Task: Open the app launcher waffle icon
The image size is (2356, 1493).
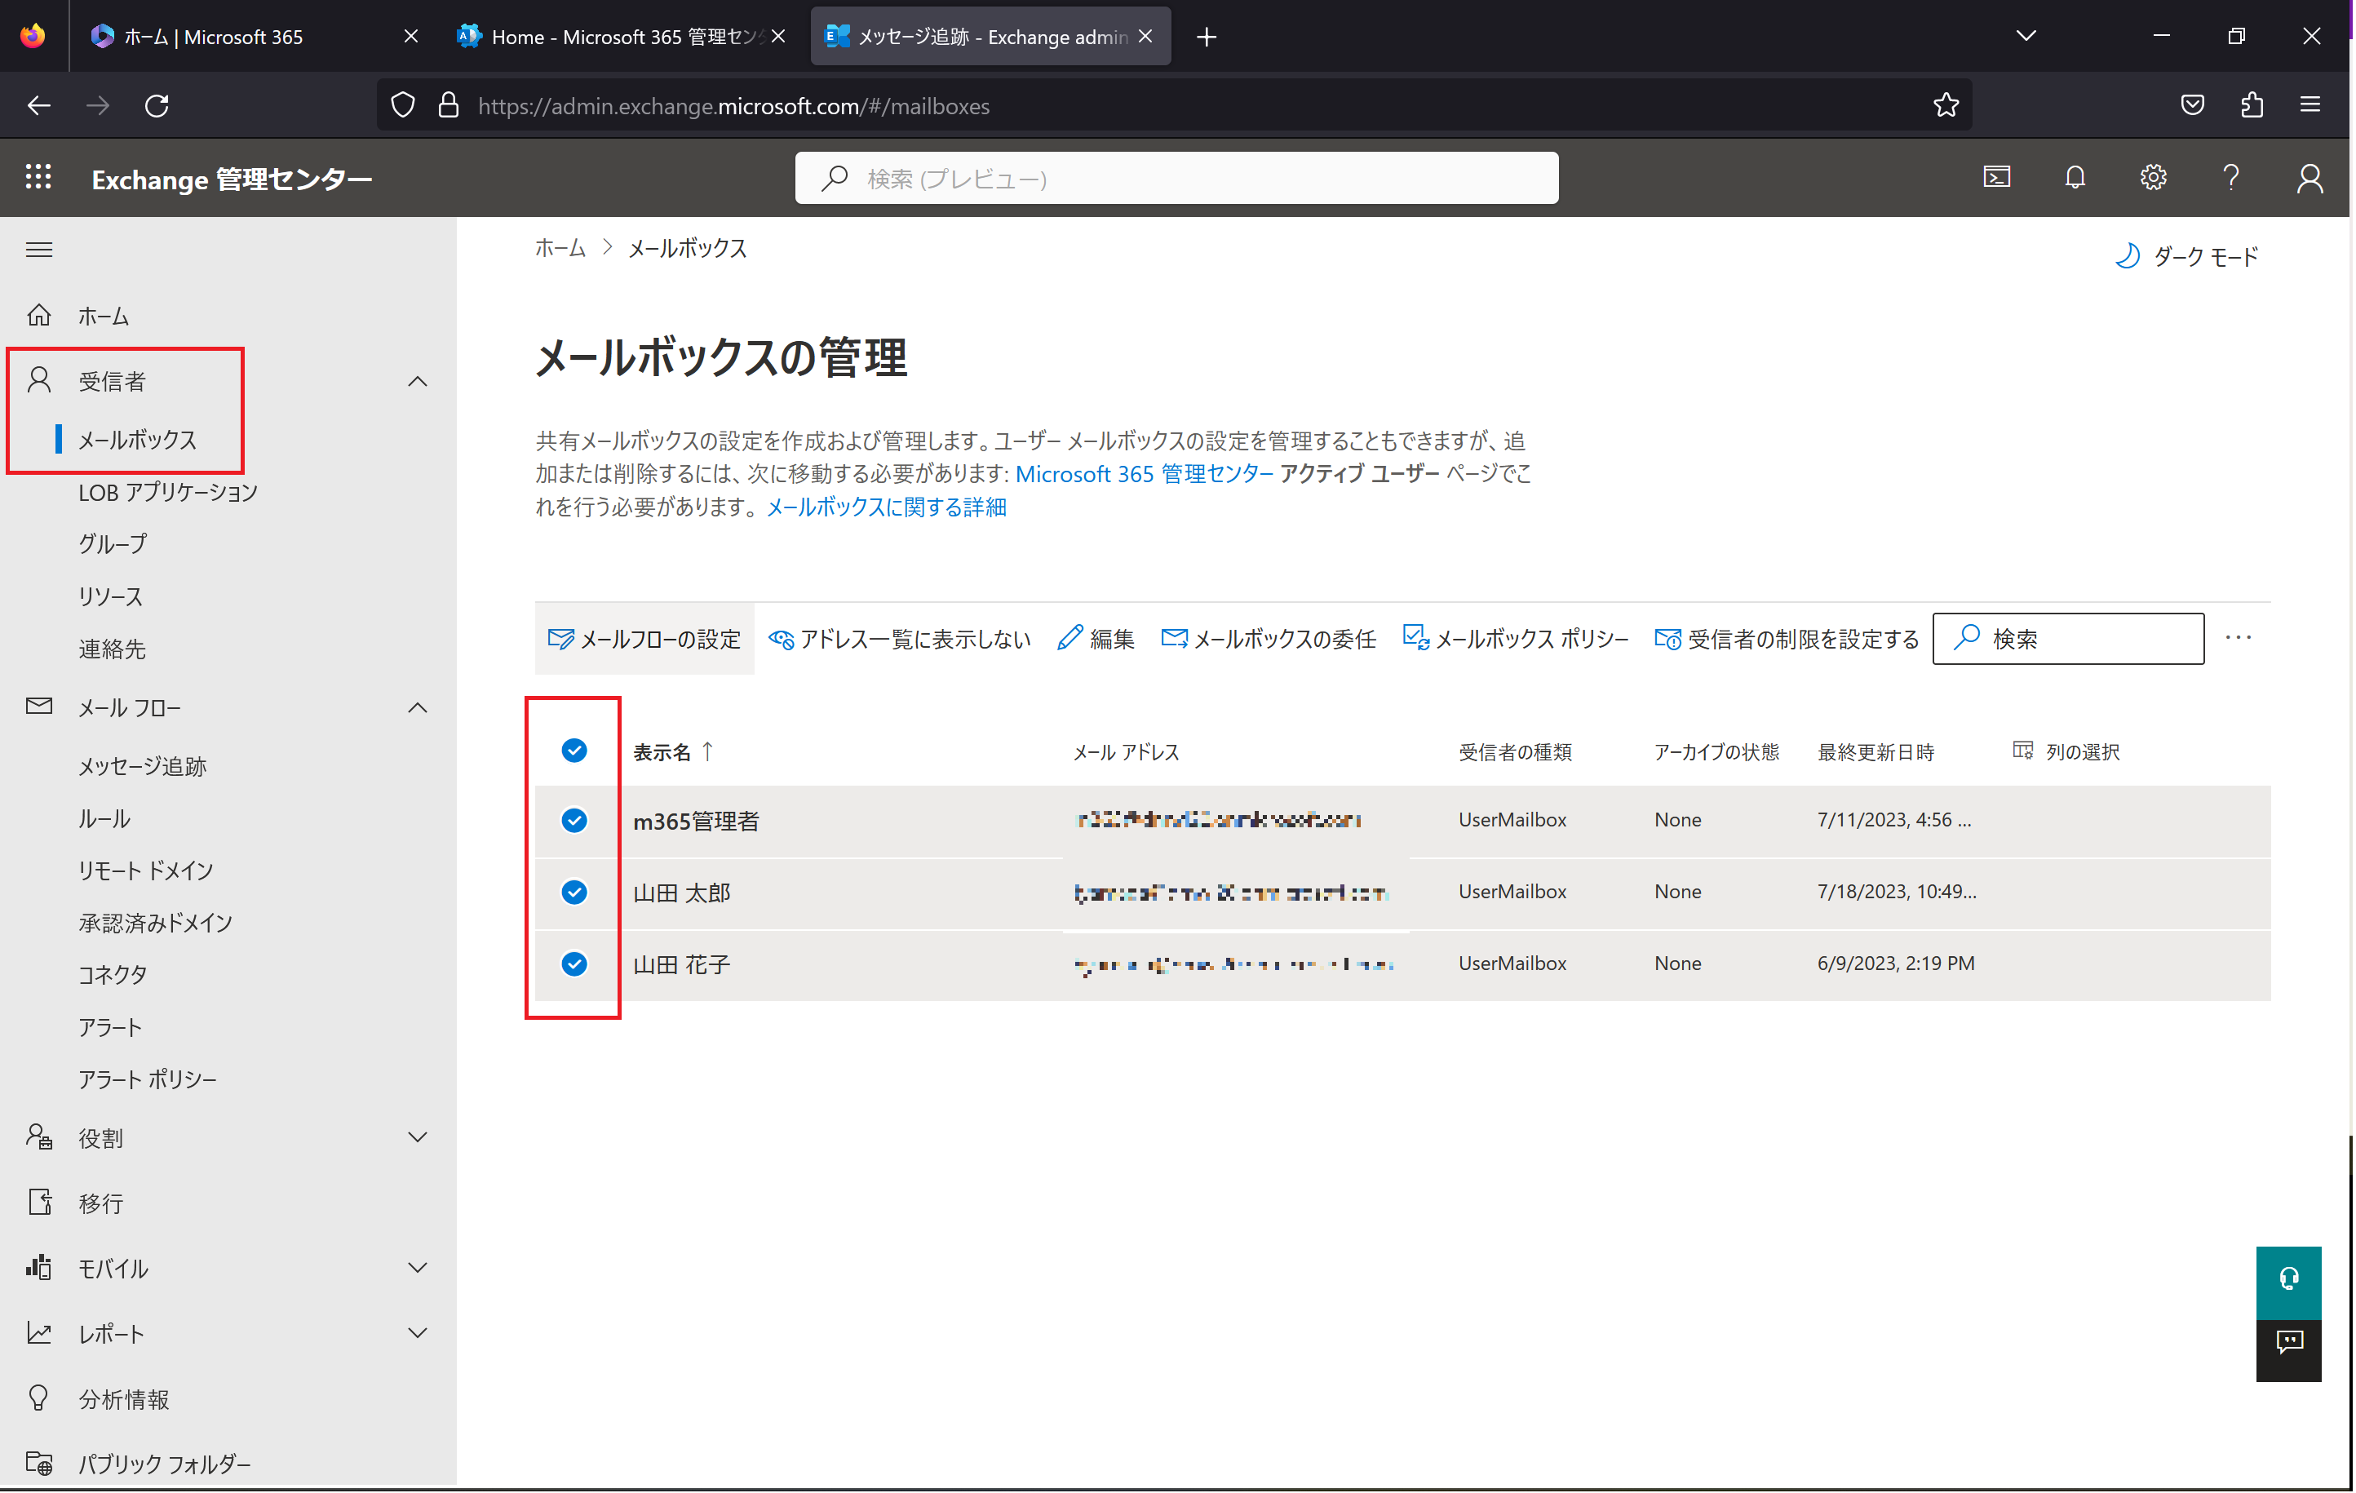Action: point(38,177)
